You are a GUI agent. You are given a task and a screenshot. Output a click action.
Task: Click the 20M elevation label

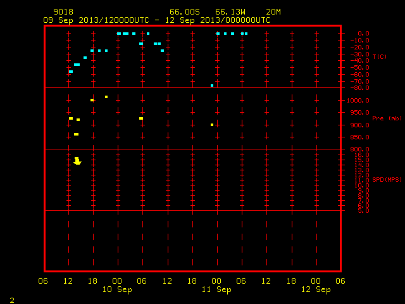coord(273,12)
